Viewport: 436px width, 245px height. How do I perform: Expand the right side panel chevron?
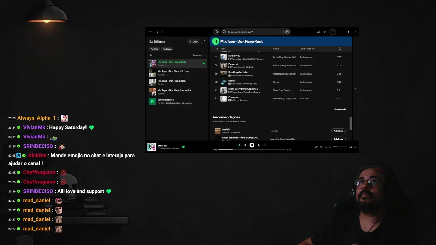355,88
